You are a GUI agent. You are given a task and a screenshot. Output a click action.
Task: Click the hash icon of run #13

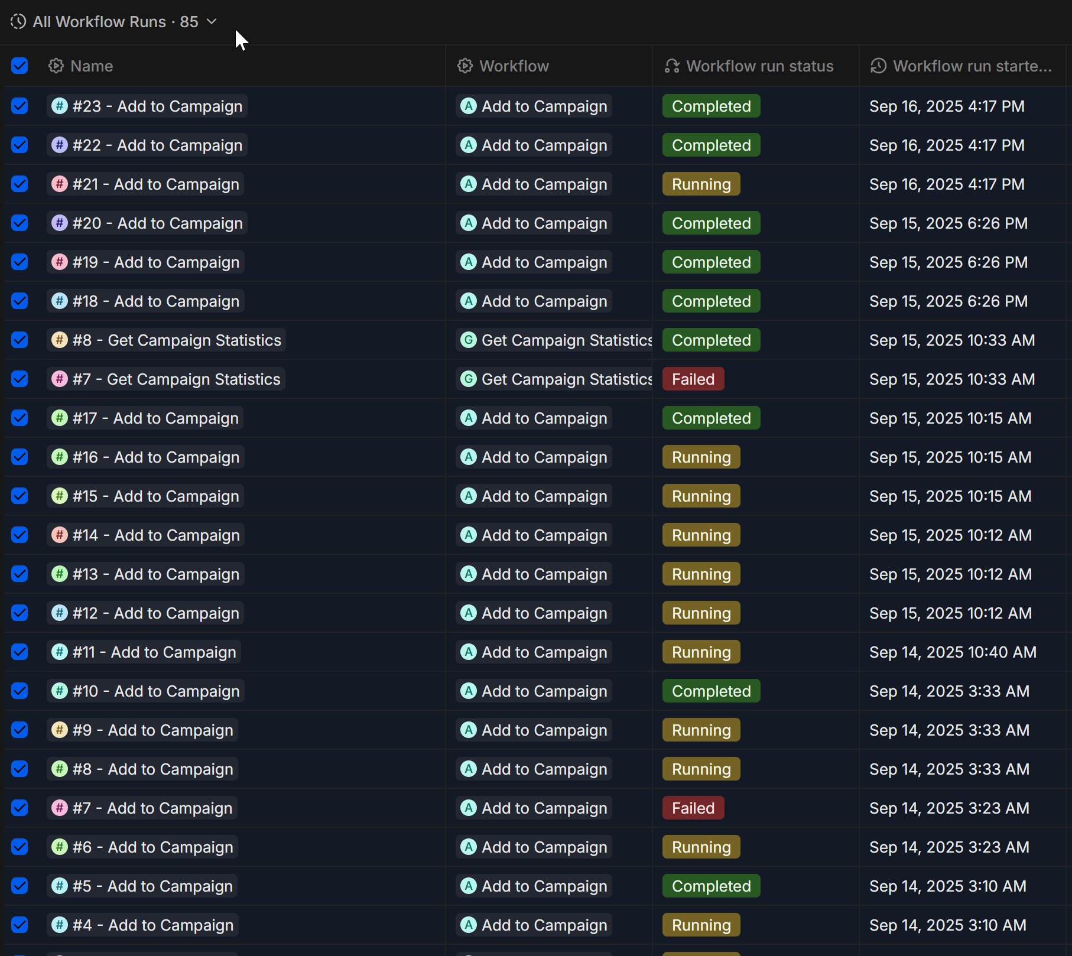[60, 574]
